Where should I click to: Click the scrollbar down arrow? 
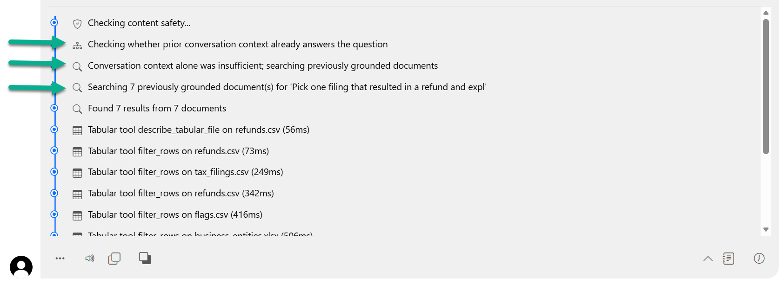[765, 229]
